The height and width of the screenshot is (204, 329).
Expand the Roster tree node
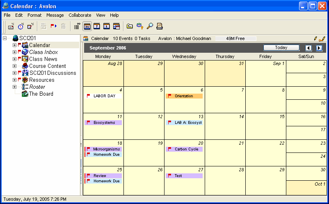click(15, 87)
